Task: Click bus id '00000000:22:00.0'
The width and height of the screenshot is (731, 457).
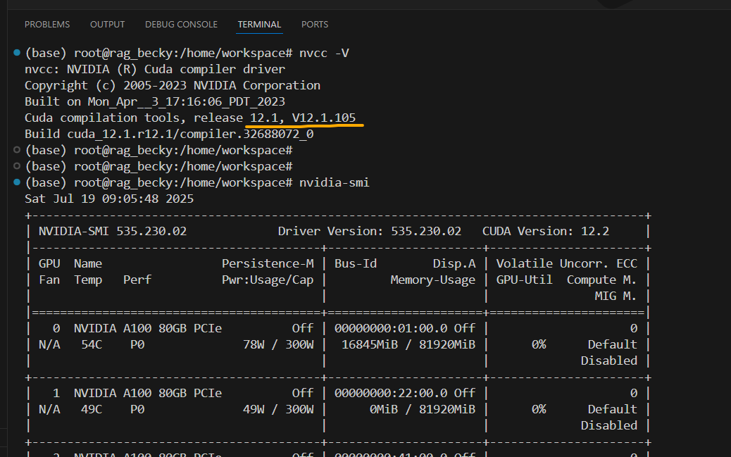Action: click(391, 393)
